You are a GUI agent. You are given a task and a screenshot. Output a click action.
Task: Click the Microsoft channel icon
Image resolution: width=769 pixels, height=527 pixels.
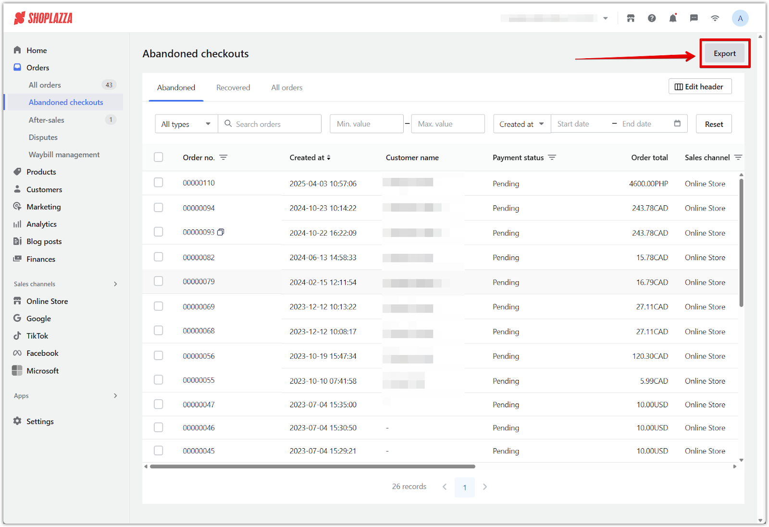pos(17,370)
